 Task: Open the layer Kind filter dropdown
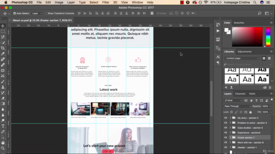[233, 101]
